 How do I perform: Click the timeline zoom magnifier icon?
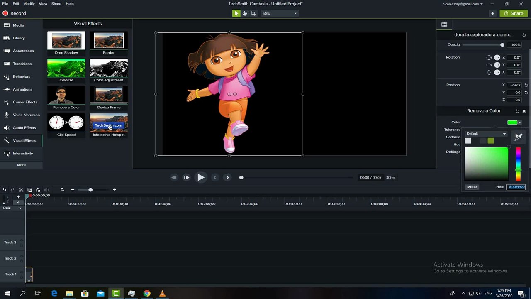tap(63, 190)
